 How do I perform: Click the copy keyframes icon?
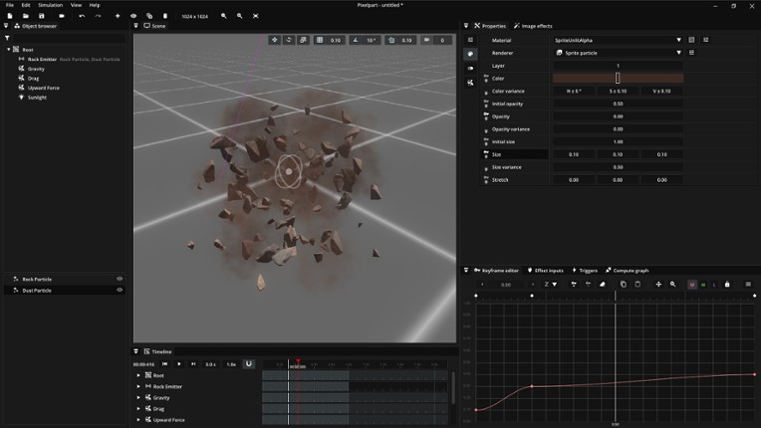point(624,285)
